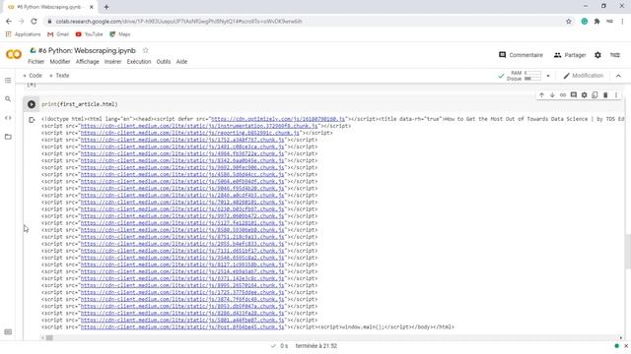Viewport: 631px width, 354px height.
Task: Click the green status dot in the footer
Action: coord(616,345)
